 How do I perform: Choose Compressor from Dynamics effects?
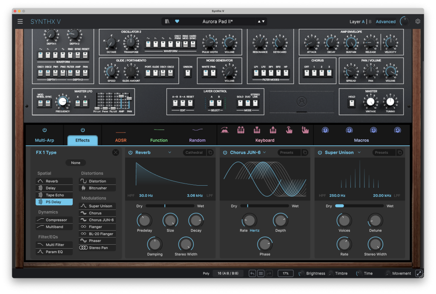(x=54, y=220)
